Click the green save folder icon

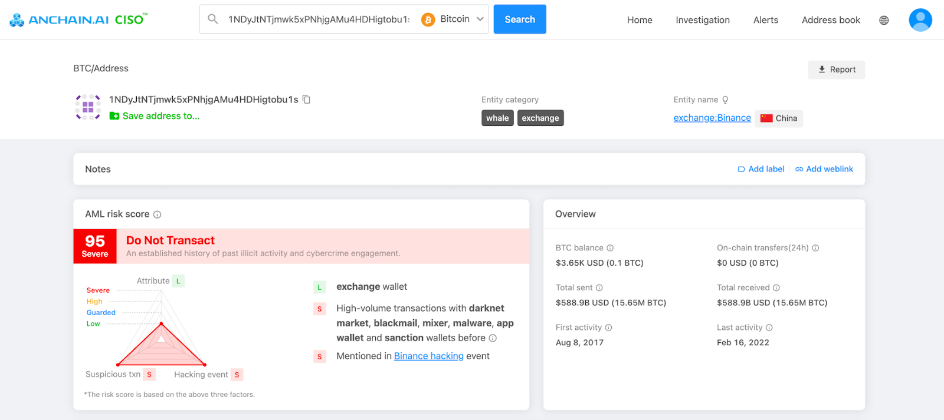114,116
